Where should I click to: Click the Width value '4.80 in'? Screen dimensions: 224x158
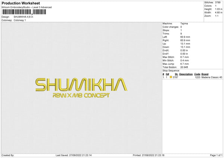pos(219,13)
